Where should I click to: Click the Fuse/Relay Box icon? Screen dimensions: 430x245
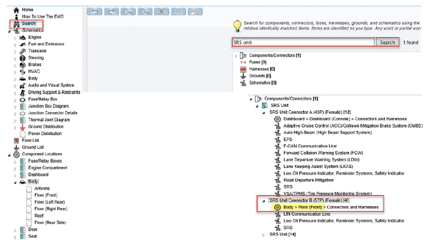pyautogui.click(x=22, y=99)
